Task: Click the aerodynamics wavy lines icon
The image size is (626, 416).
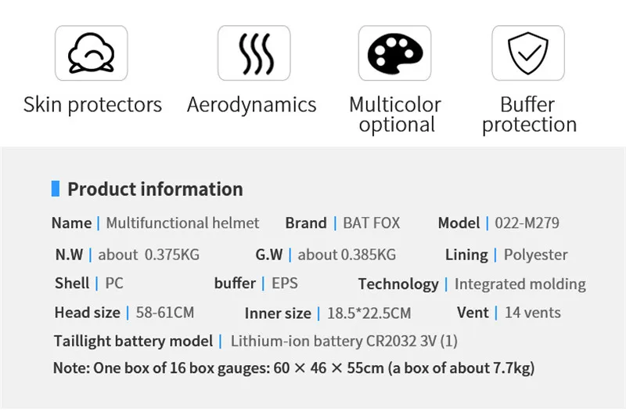Action: point(254,54)
